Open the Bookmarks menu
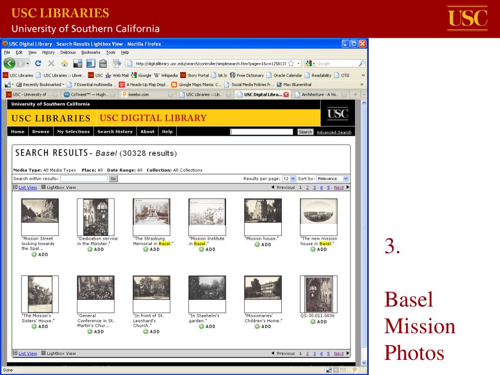Screen dimensions: 500x375 click(x=90, y=52)
